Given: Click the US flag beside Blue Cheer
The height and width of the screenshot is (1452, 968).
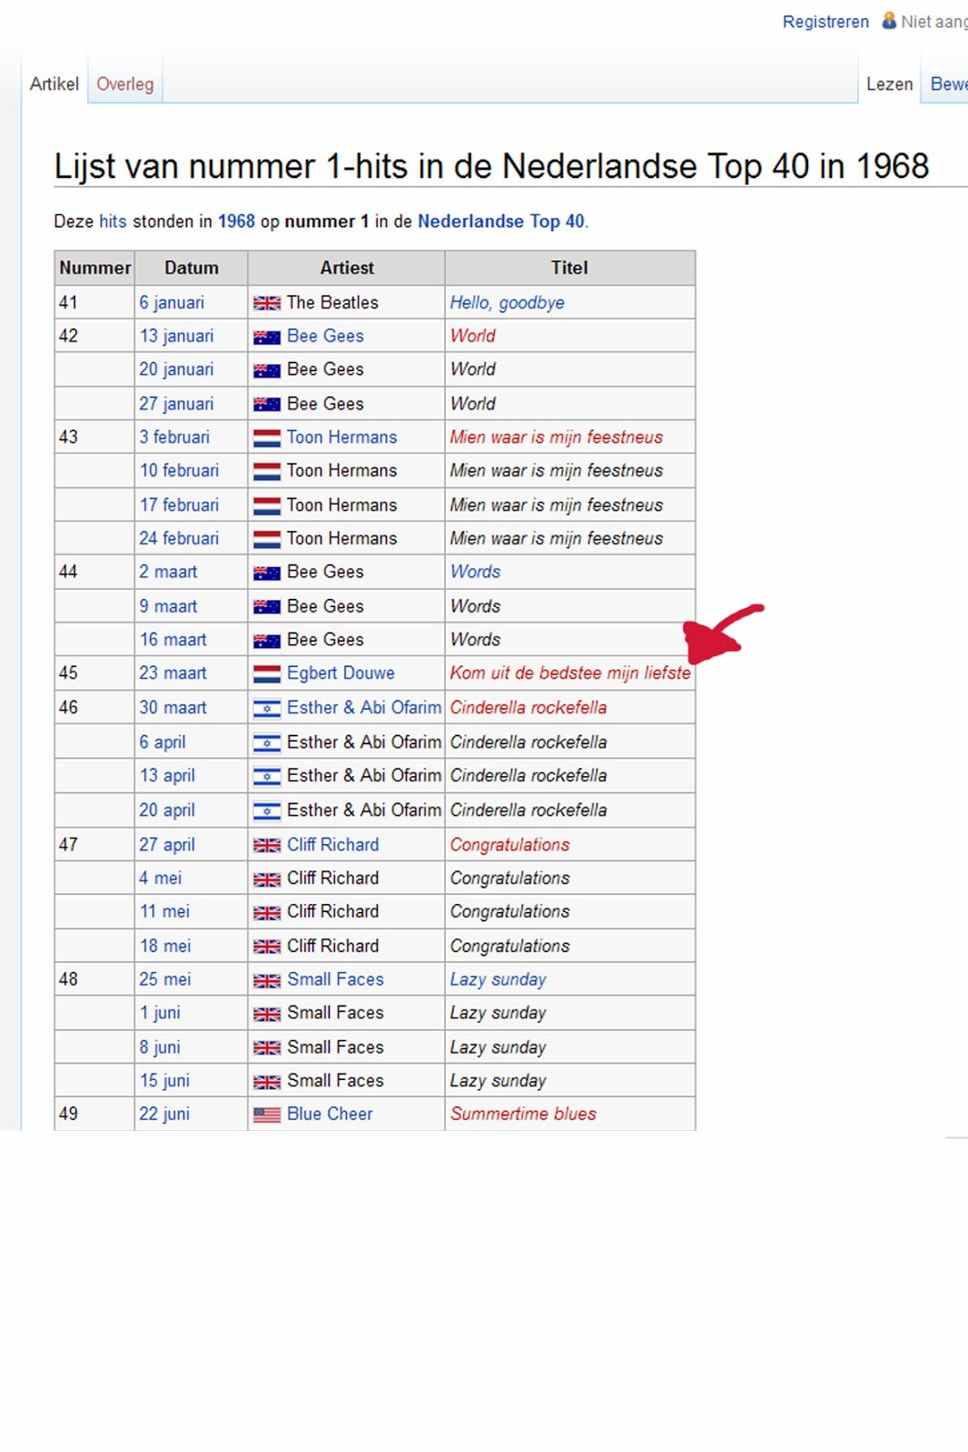Looking at the screenshot, I should [x=267, y=1114].
